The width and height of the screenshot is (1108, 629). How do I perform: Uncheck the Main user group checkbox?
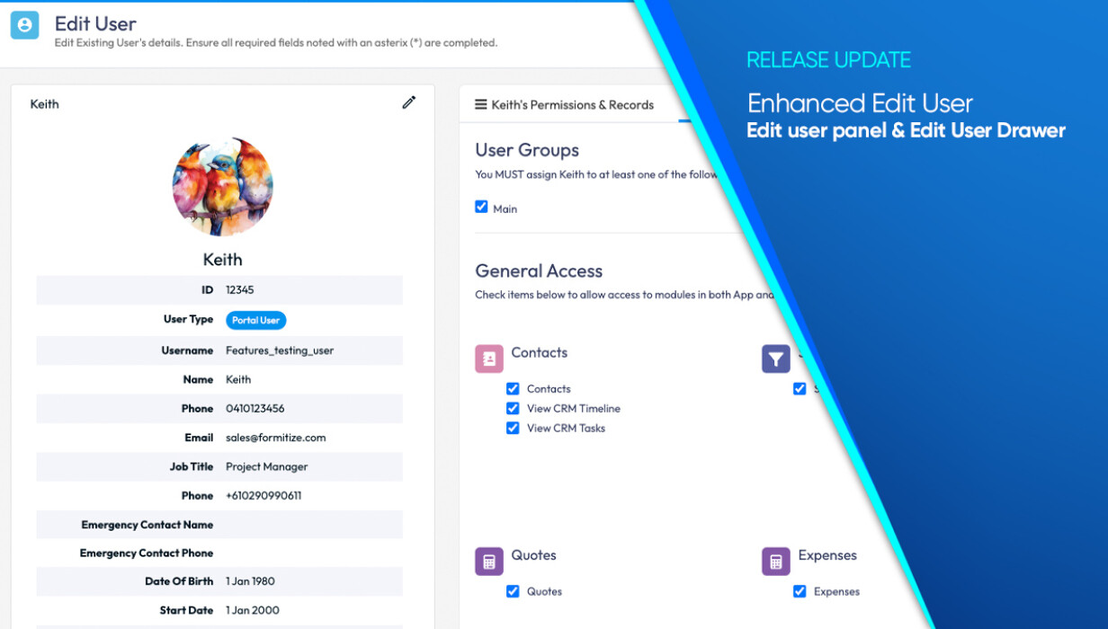coord(481,208)
